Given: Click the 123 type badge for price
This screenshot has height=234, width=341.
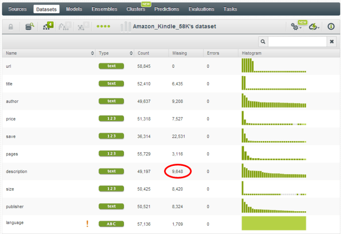Looking at the screenshot, I should tap(111, 119).
